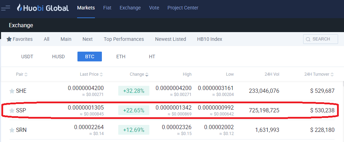
Task: Open the SRN trading pair row
Action: [x=21, y=130]
